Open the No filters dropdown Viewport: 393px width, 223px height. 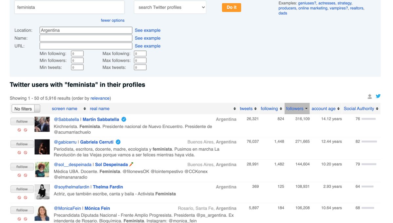tap(26, 109)
